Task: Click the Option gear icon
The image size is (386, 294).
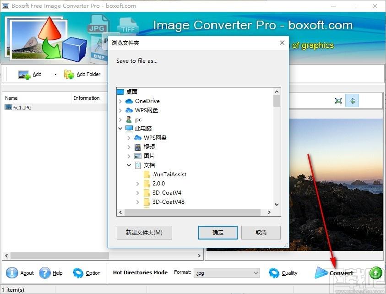Action: tap(78, 273)
